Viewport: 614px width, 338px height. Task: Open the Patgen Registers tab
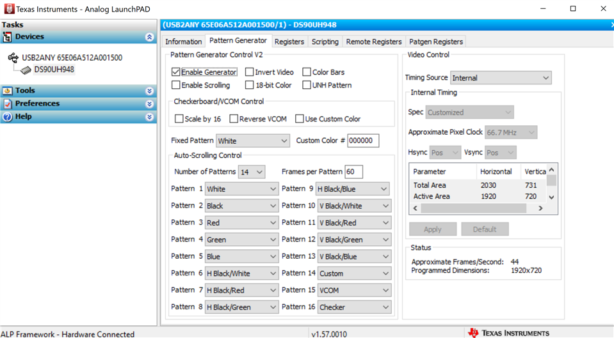coord(436,42)
